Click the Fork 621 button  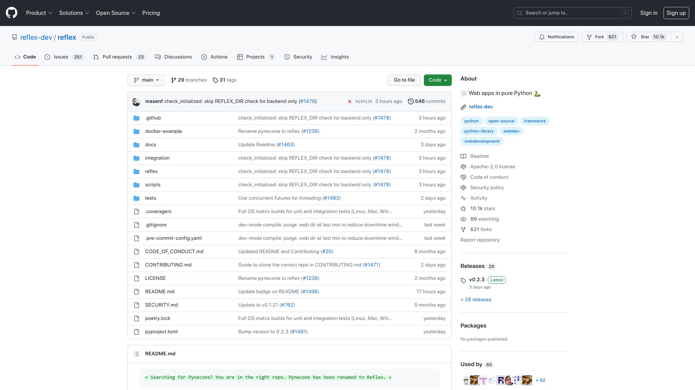(x=602, y=37)
